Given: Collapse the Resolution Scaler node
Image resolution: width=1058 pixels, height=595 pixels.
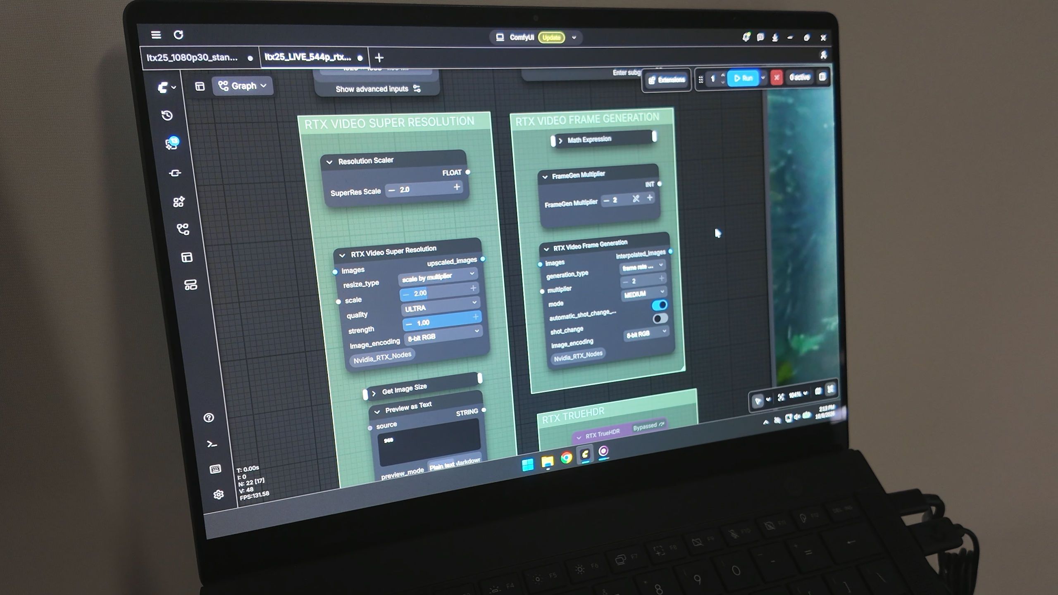Looking at the screenshot, I should [329, 162].
